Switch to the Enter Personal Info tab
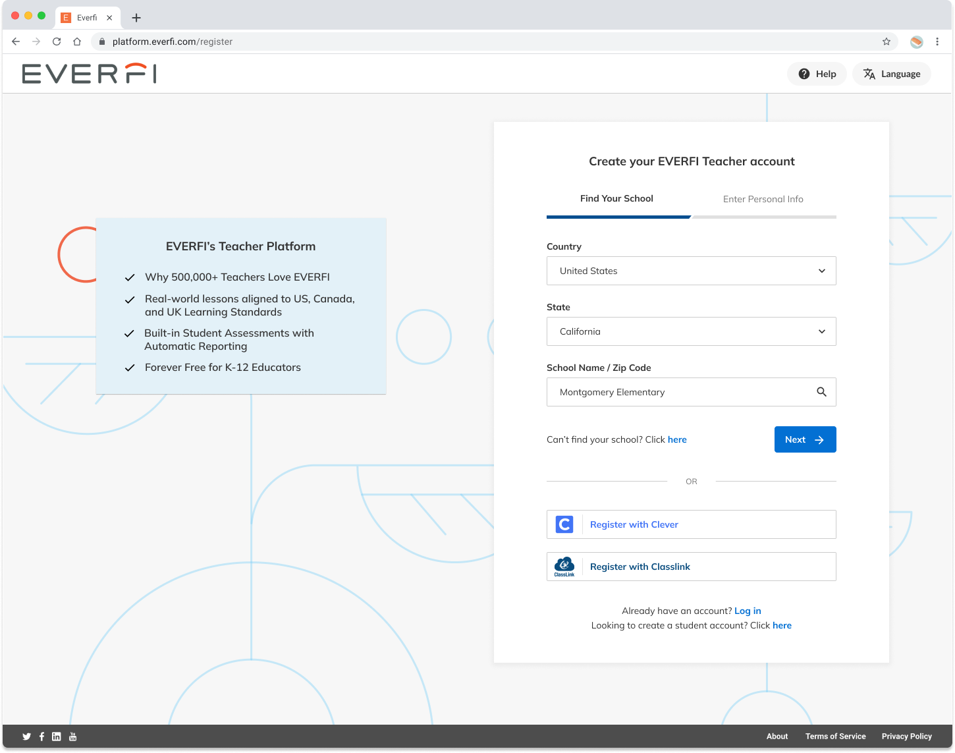This screenshot has height=753, width=955. coord(763,199)
